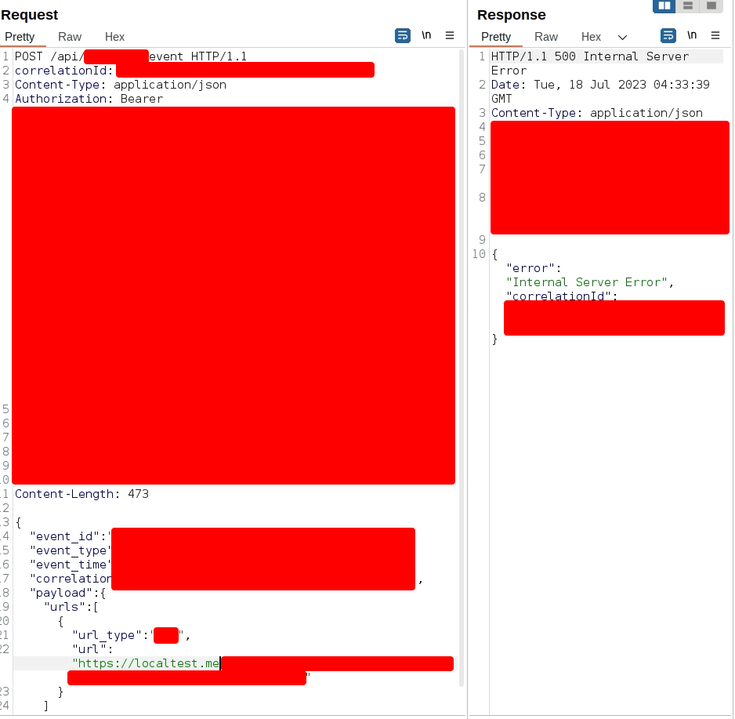Open the Response panel hamburger menu
Screen dimensions: 735x719
[715, 35]
